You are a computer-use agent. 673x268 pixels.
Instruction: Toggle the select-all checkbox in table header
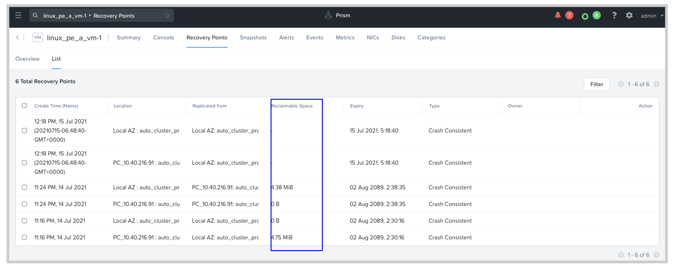[25, 106]
